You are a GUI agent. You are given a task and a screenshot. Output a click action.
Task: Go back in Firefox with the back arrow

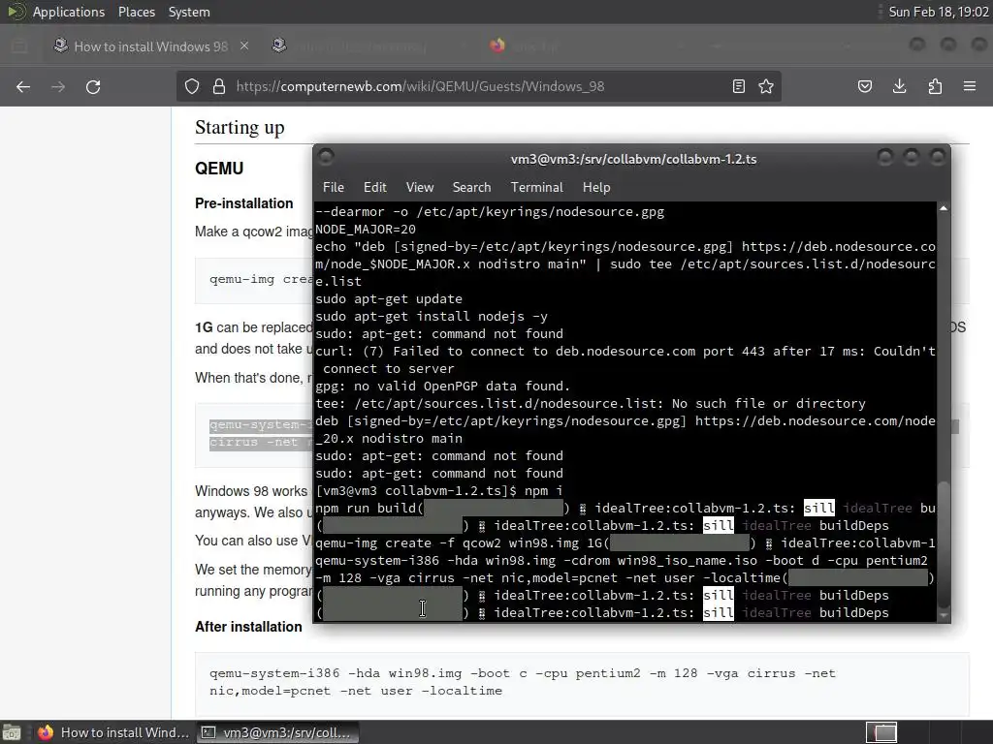pos(23,86)
